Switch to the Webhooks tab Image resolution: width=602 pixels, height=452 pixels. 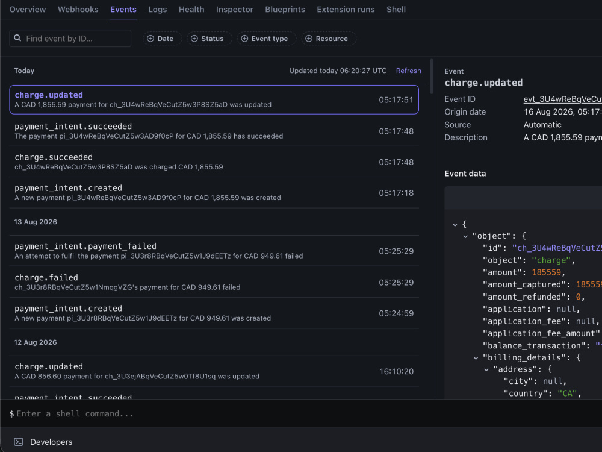[x=78, y=10]
